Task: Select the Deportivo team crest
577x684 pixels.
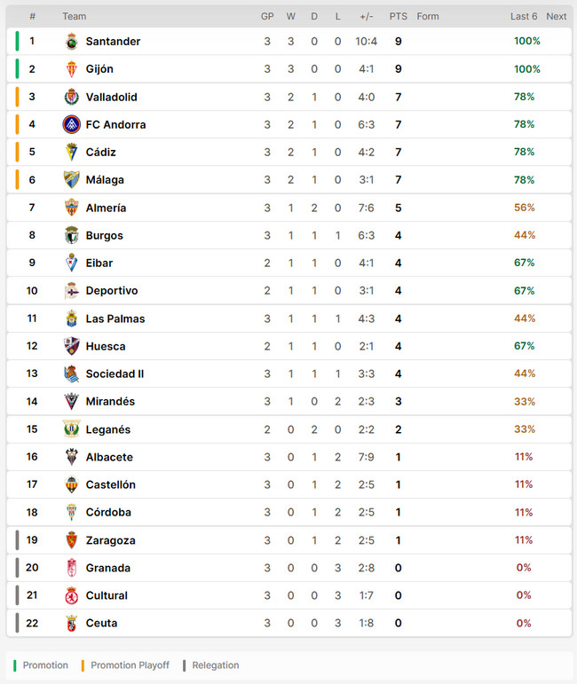Action: click(x=72, y=290)
